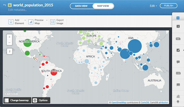Open Change basemap
This screenshot has width=184, height=107.
[17, 100]
